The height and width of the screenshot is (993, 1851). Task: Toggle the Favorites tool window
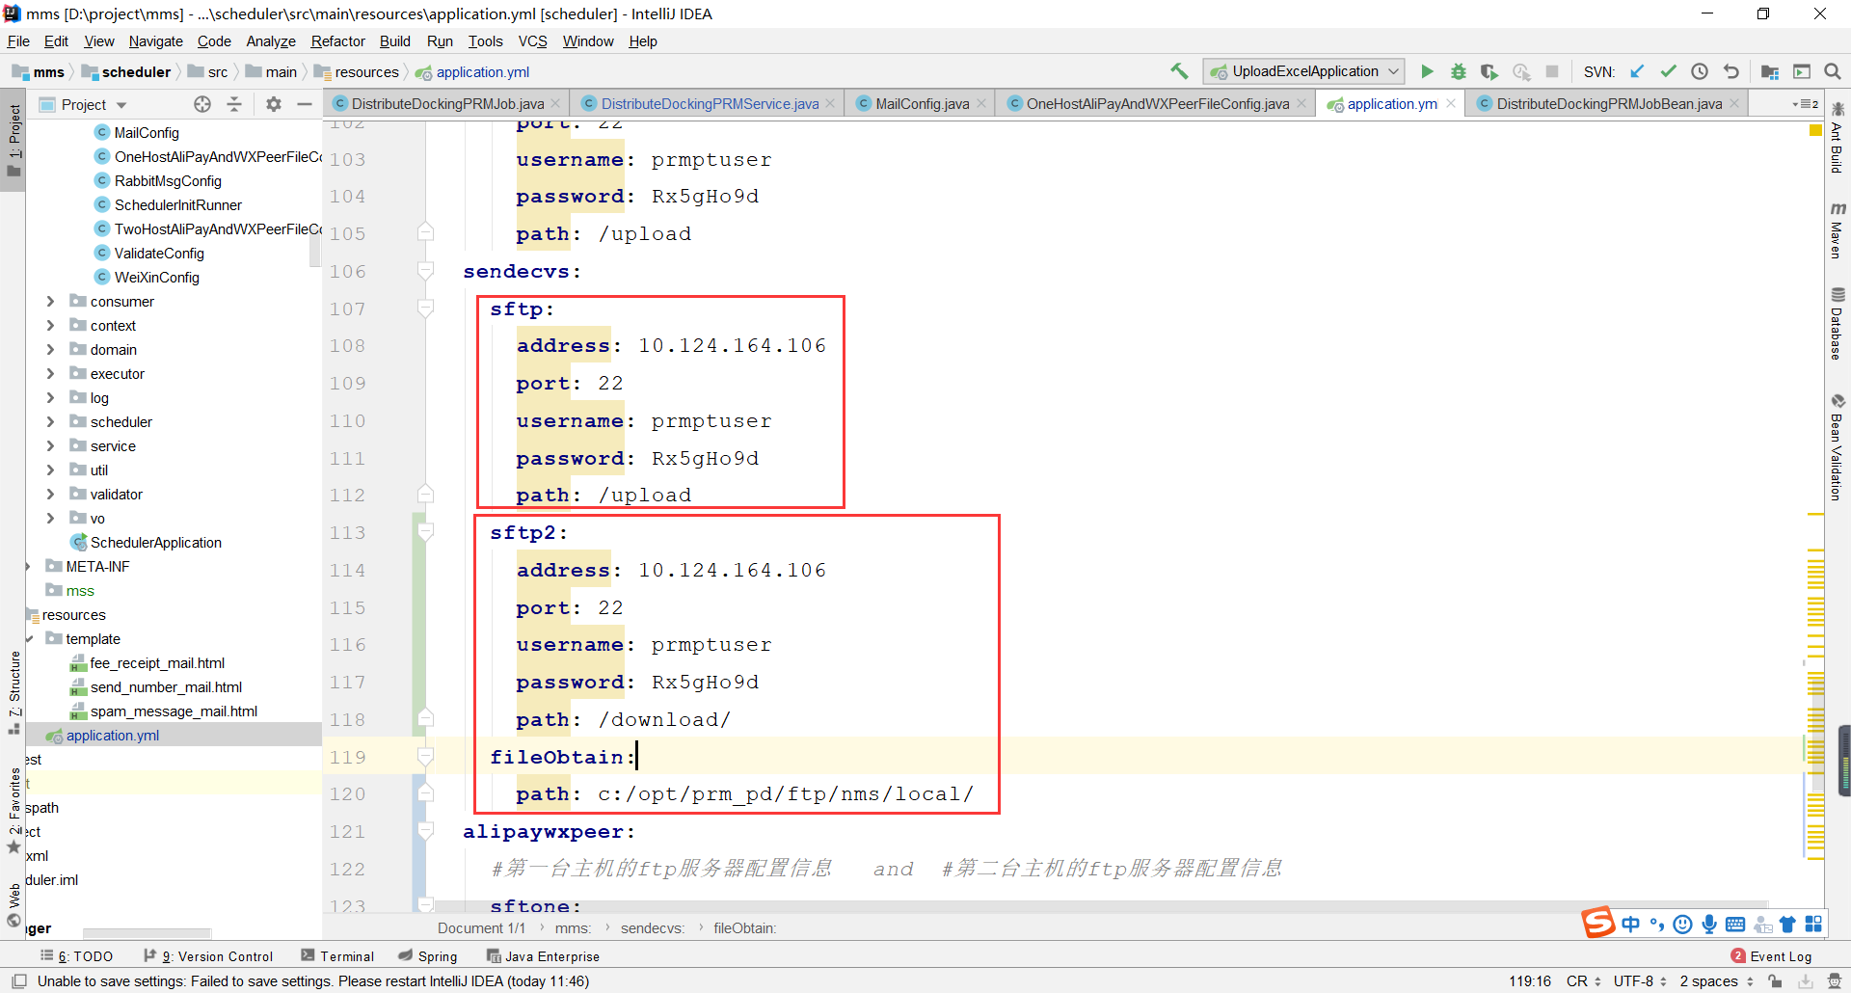pyautogui.click(x=14, y=809)
